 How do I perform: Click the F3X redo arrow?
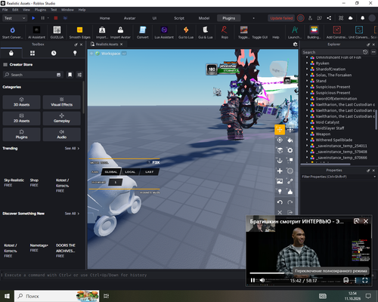click(290, 202)
